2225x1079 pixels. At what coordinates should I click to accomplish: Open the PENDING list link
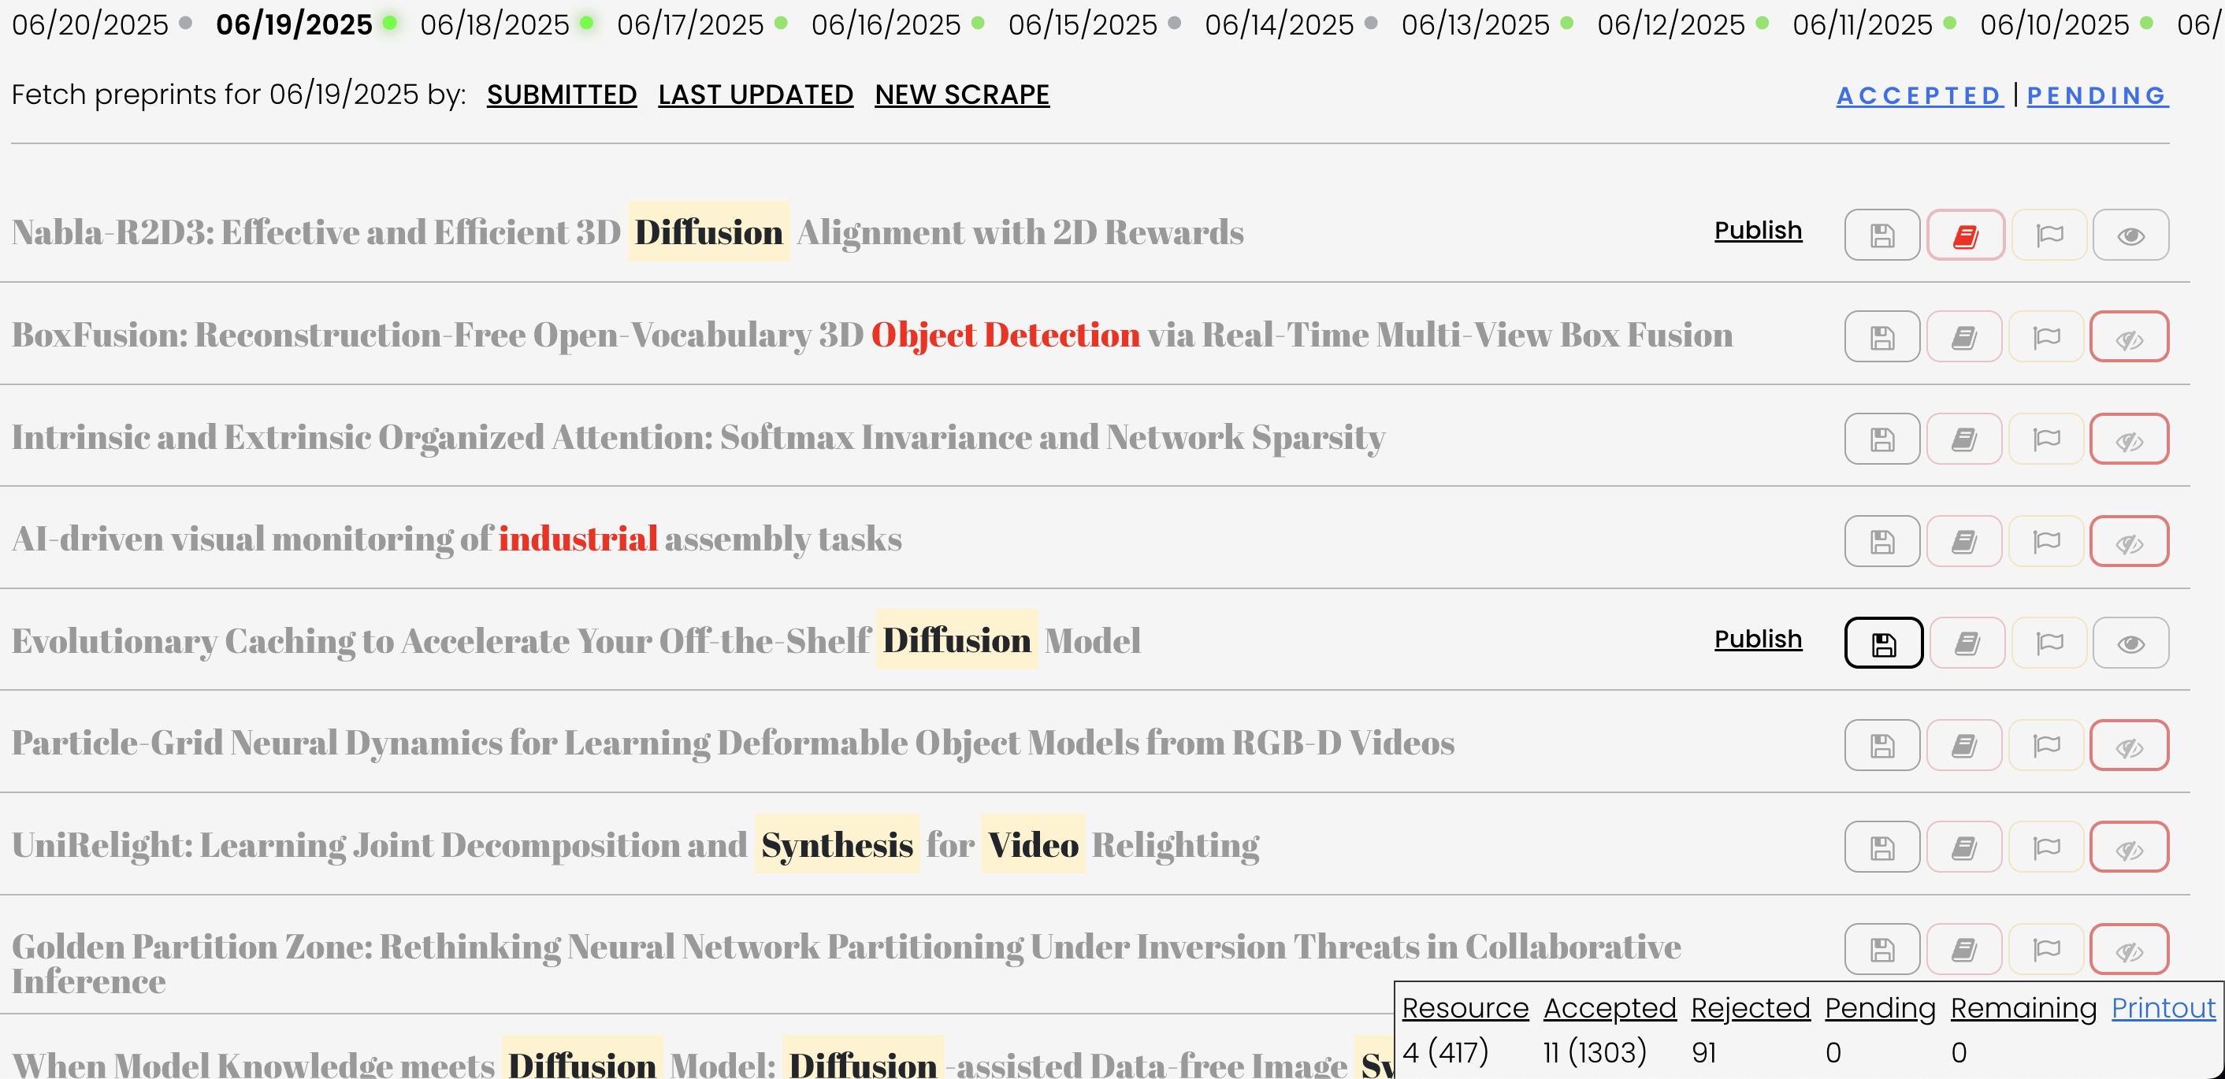pos(2097,95)
